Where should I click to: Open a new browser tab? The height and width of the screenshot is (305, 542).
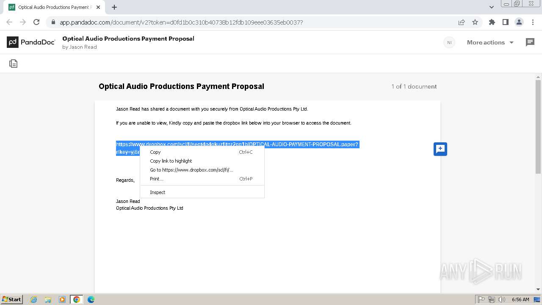coord(114,7)
